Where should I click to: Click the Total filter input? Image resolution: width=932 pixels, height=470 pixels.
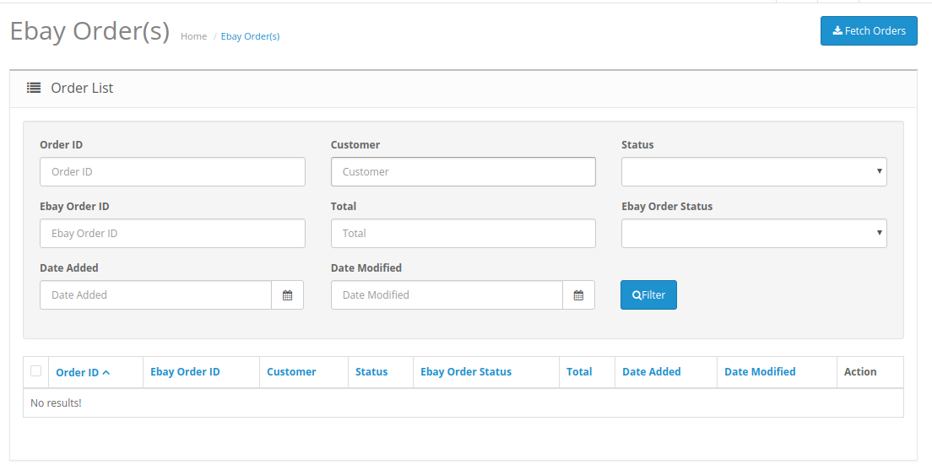point(463,233)
